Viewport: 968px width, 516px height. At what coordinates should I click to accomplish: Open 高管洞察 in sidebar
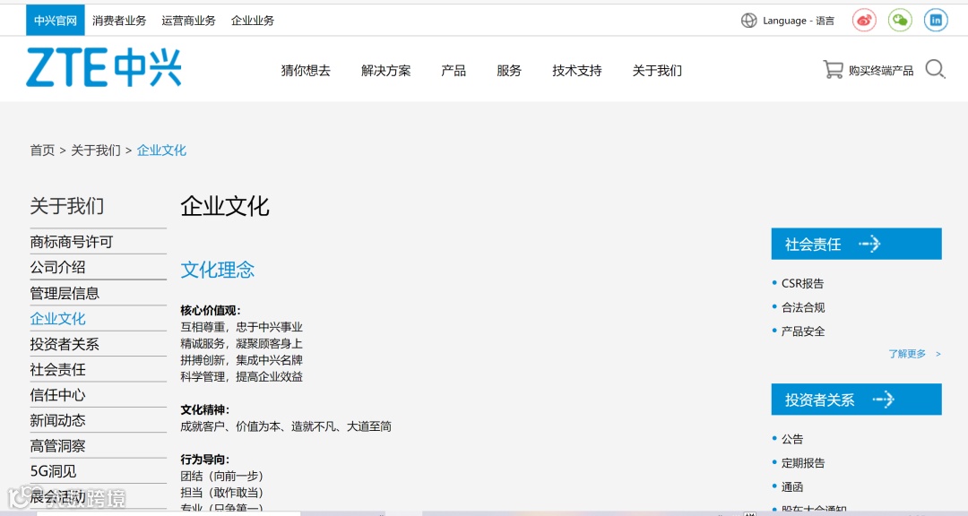[x=57, y=445]
